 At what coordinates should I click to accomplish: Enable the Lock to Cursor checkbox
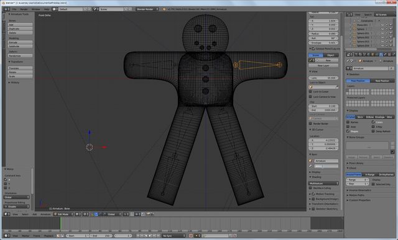click(310, 91)
